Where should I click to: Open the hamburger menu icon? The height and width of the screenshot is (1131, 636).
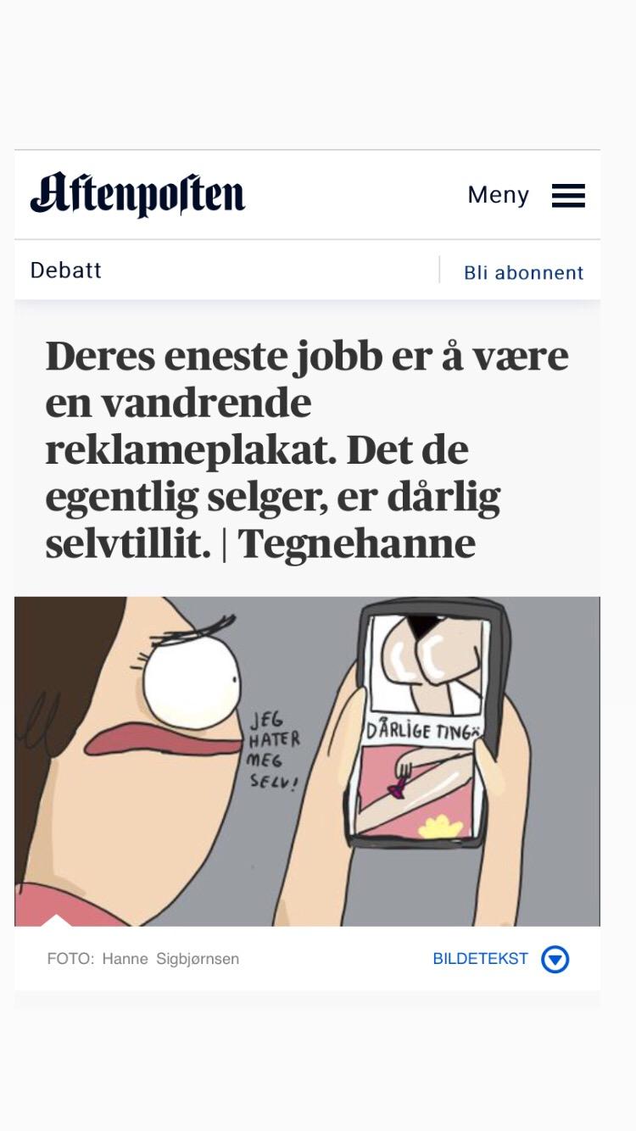pos(568,196)
